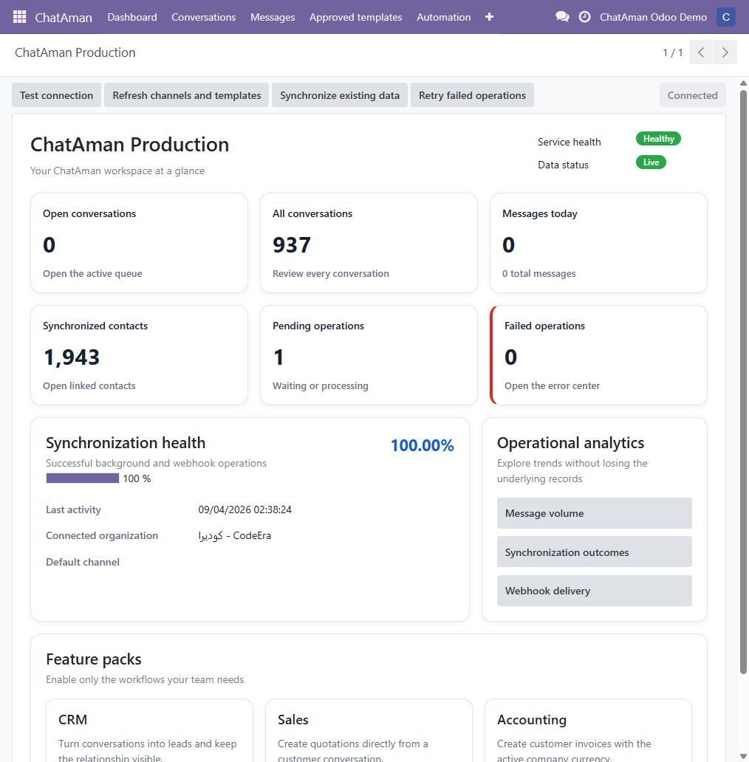The width and height of the screenshot is (749, 762).
Task: Click the scrollbar down arrow
Action: (x=743, y=756)
